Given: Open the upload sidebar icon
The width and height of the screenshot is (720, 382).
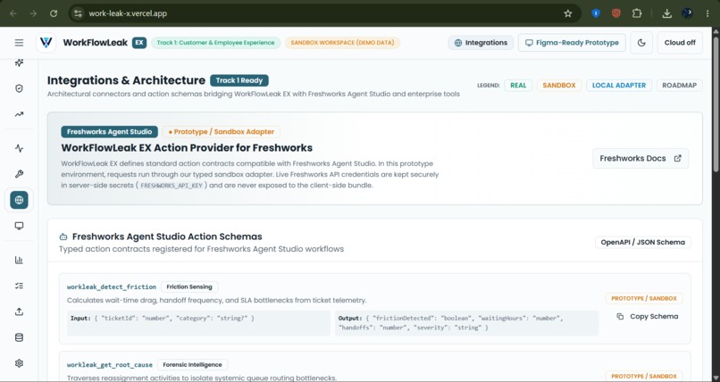Looking at the screenshot, I should click(19, 311).
